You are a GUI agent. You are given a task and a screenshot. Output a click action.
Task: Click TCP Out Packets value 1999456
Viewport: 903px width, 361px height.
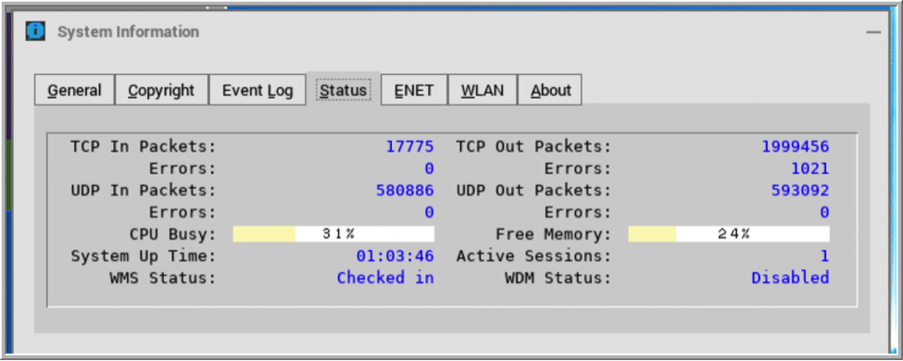tap(796, 146)
